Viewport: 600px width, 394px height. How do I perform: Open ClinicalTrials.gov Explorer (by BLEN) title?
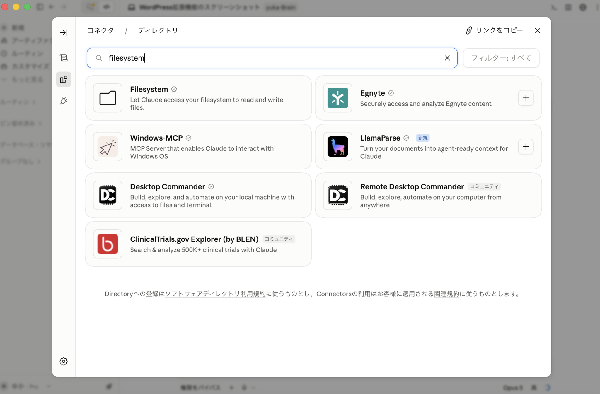point(194,239)
